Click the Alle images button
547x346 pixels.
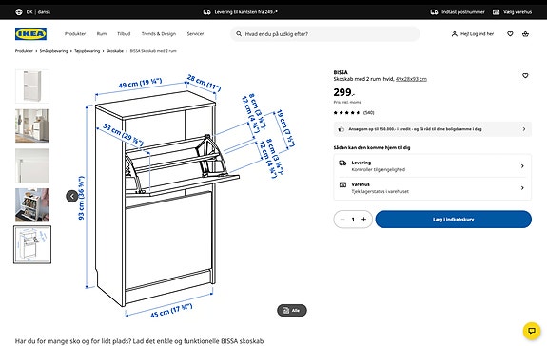pyautogui.click(x=292, y=311)
